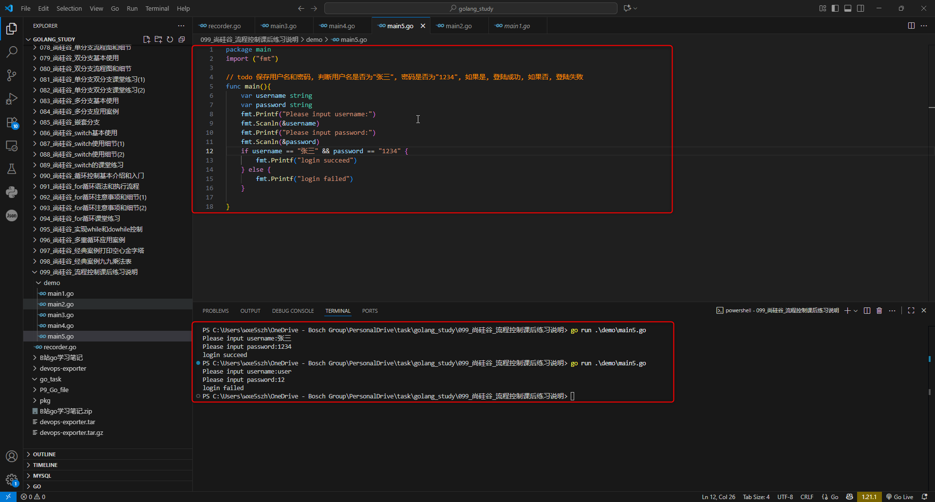
Task: Open the Run and Debug view
Action: tap(12, 99)
